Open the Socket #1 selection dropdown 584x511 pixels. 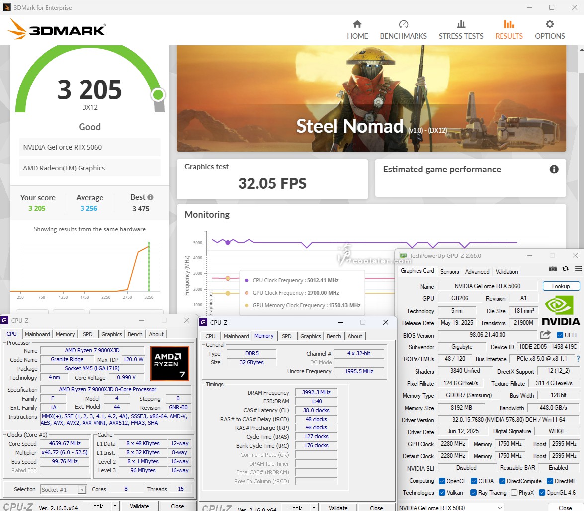click(63, 490)
